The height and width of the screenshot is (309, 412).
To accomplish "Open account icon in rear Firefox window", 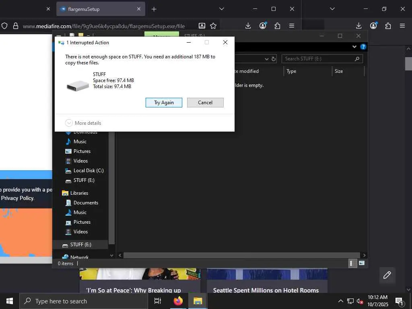I will coord(373,26).
